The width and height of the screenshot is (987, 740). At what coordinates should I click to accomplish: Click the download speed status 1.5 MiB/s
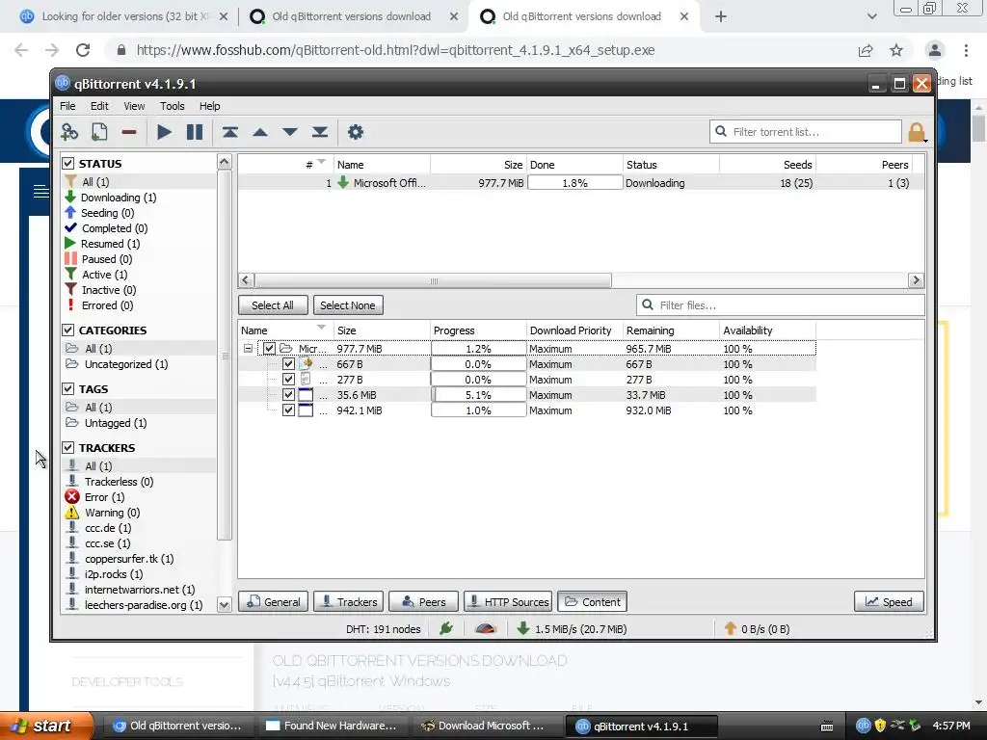(572, 629)
